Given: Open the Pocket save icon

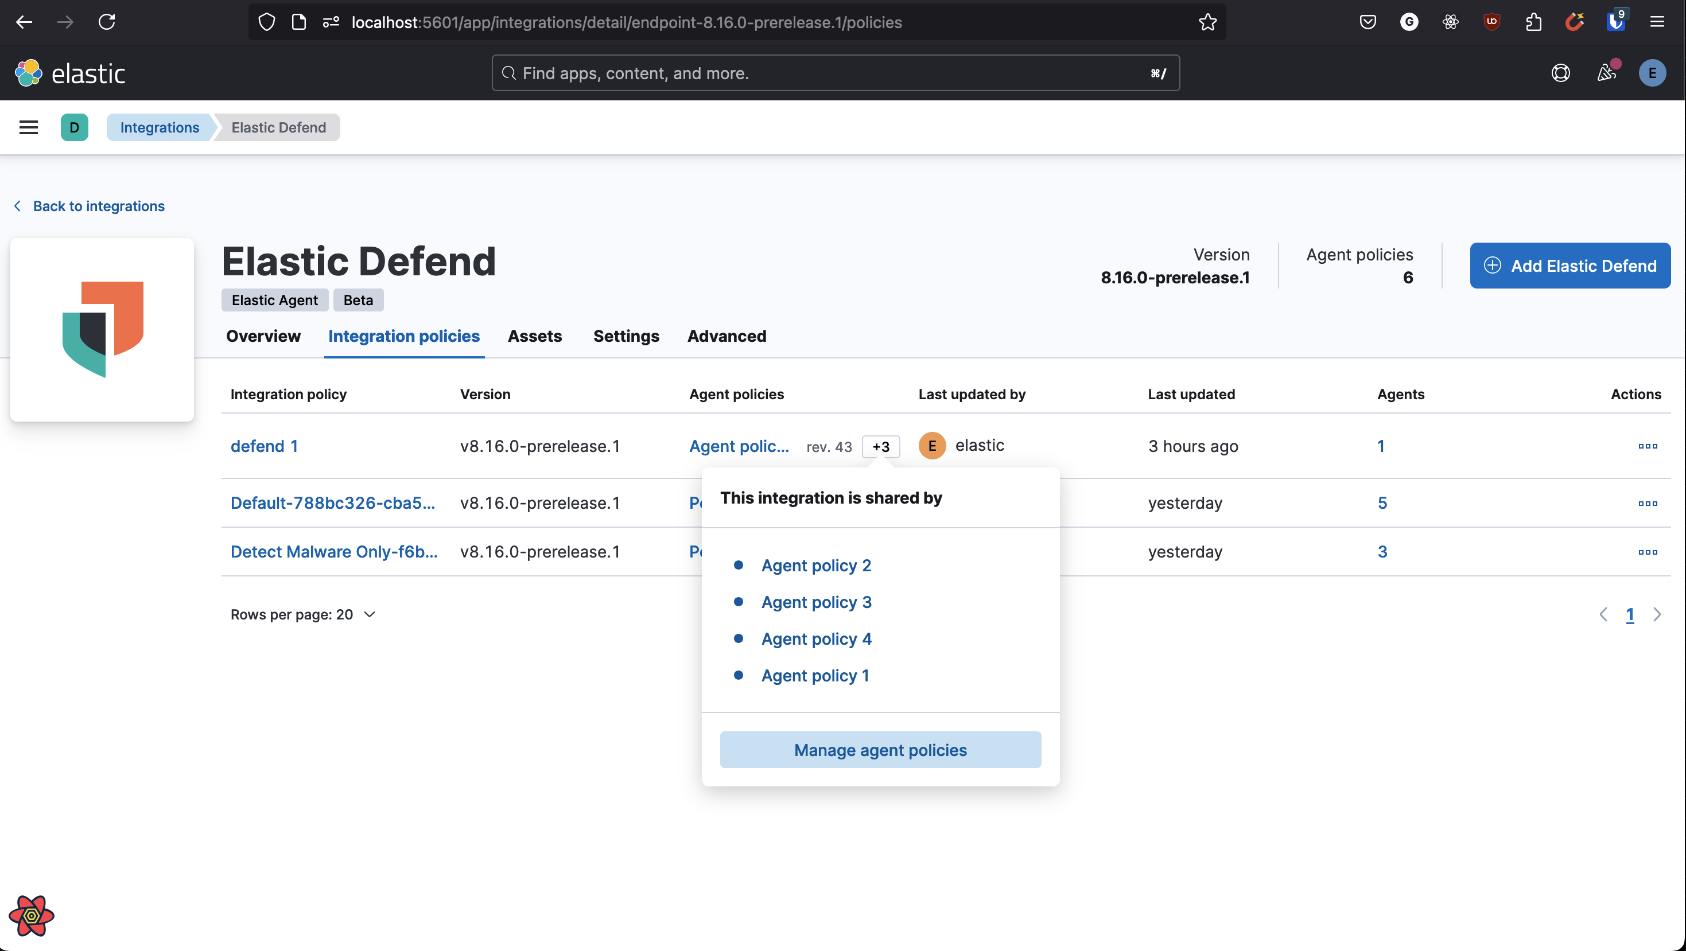Looking at the screenshot, I should (1368, 22).
